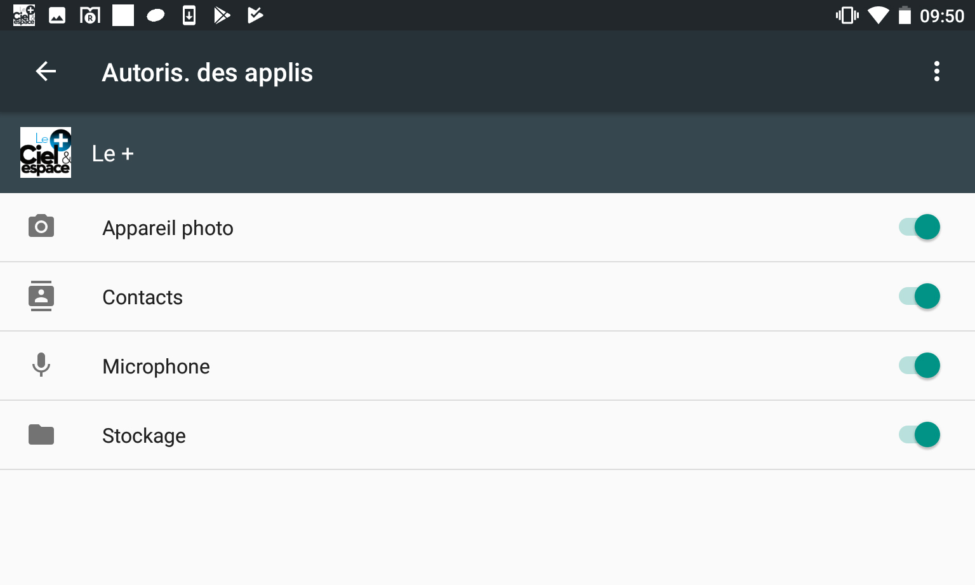Click the vibrate mode status icon
This screenshot has height=585, width=975.
click(847, 15)
